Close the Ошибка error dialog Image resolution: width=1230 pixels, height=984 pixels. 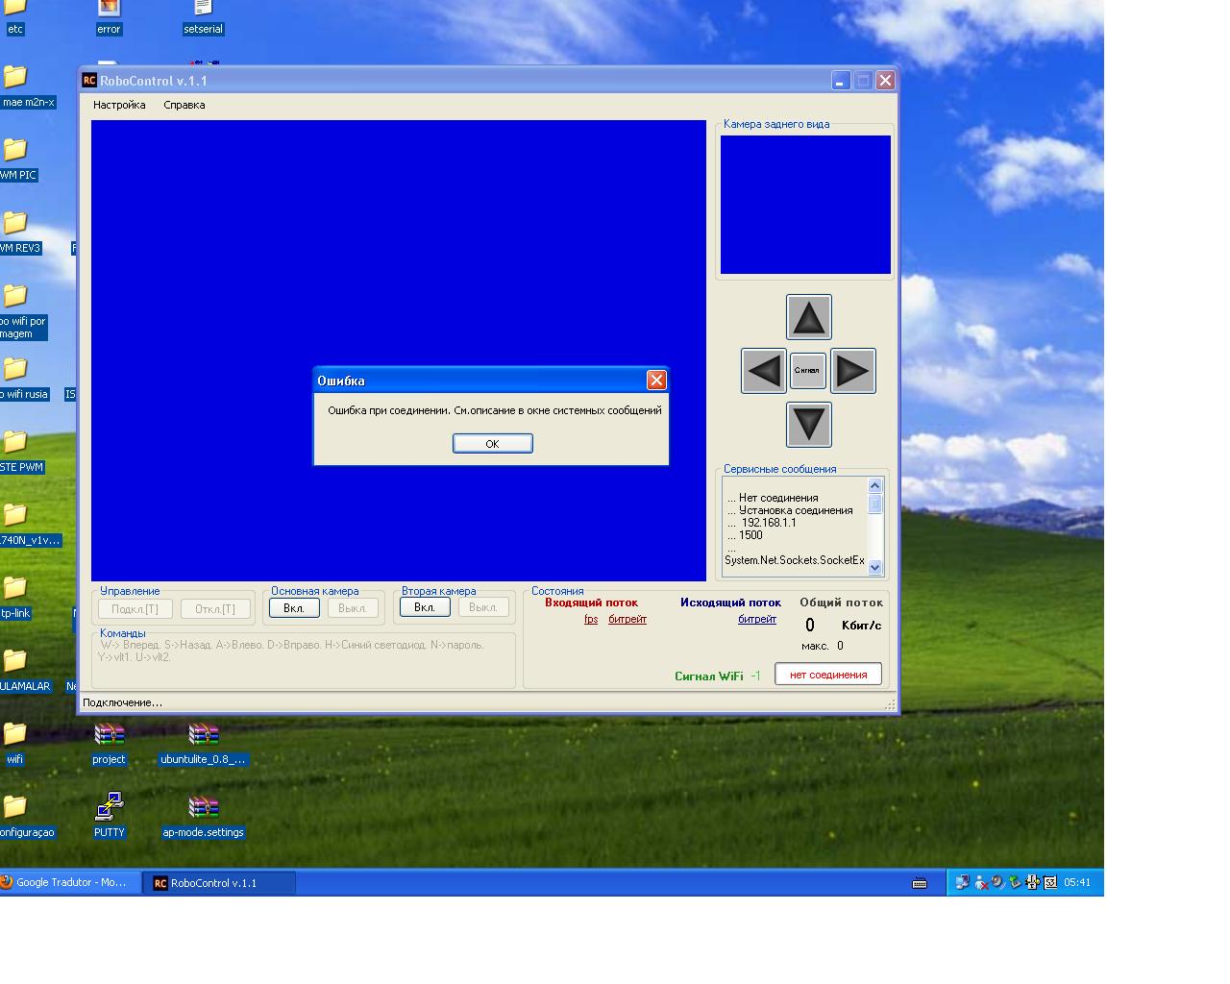point(656,381)
